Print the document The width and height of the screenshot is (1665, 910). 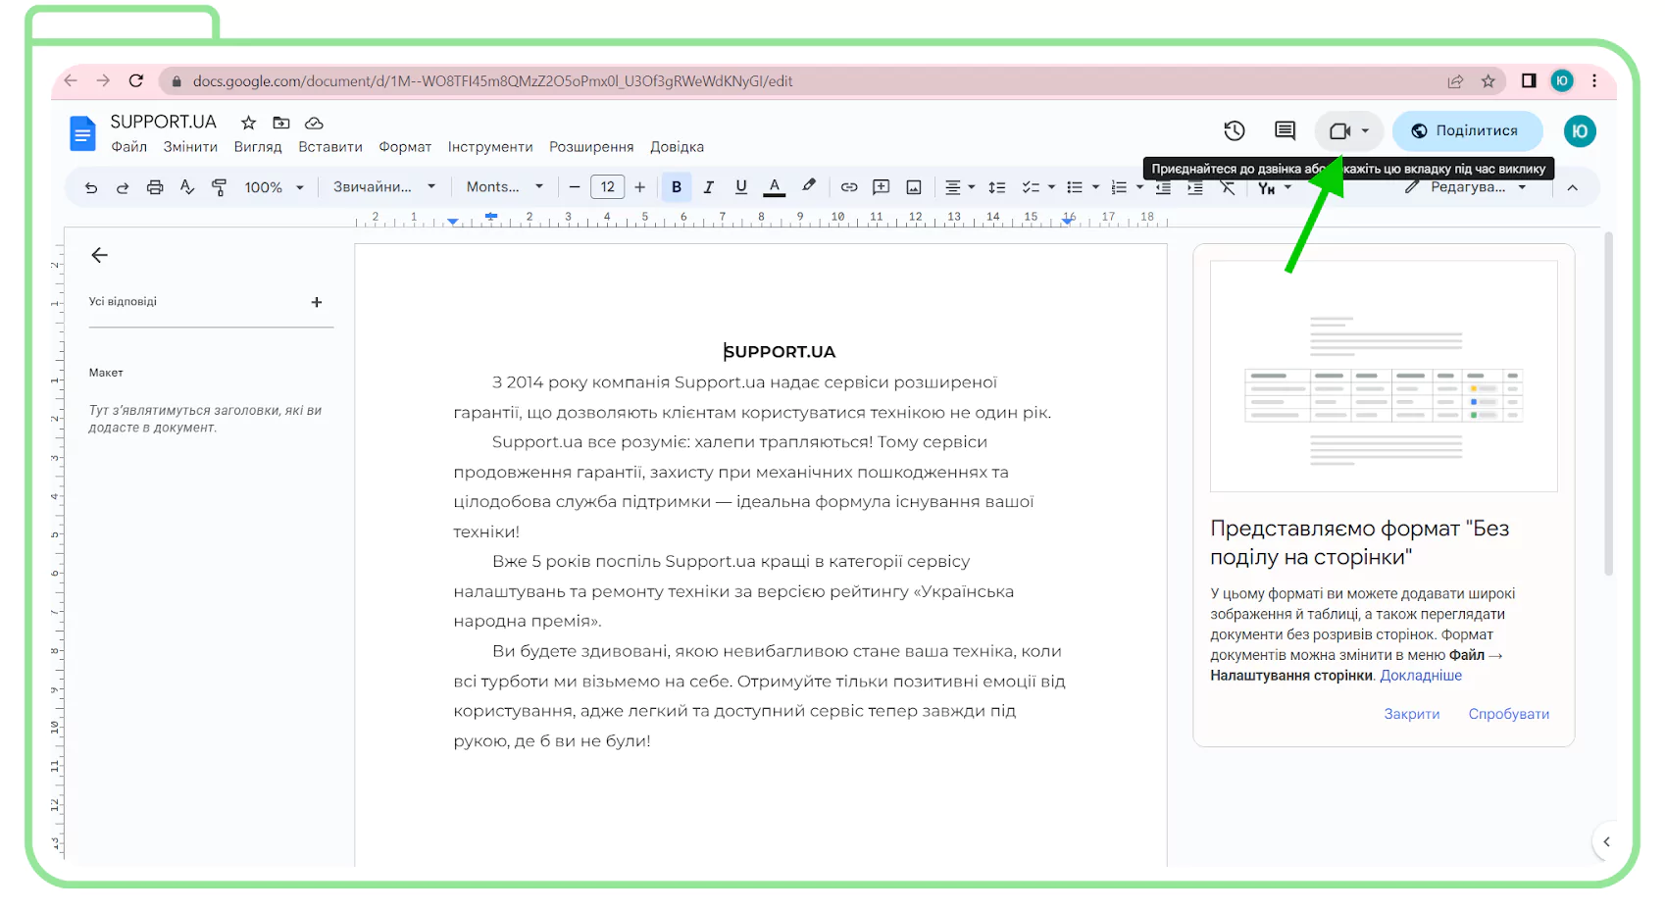(155, 187)
